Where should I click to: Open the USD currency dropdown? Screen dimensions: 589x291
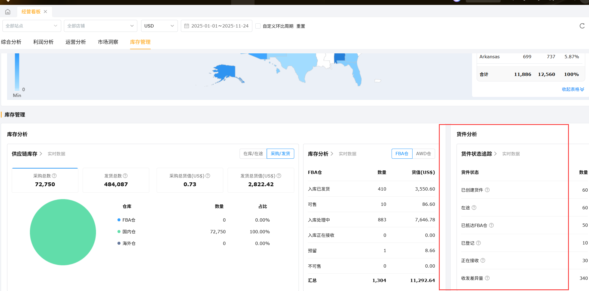[x=159, y=26]
